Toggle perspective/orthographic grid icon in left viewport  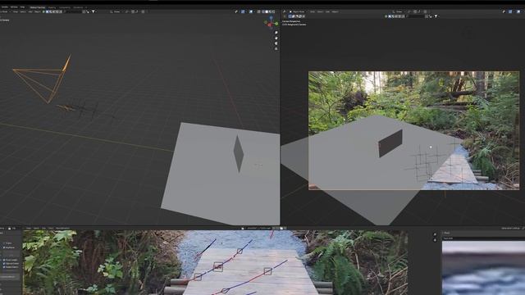click(x=276, y=49)
